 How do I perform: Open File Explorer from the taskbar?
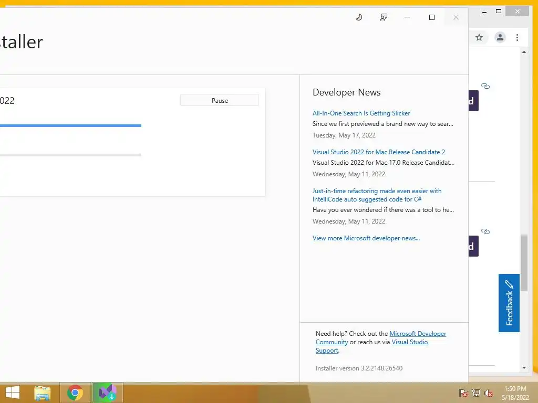pos(42,393)
